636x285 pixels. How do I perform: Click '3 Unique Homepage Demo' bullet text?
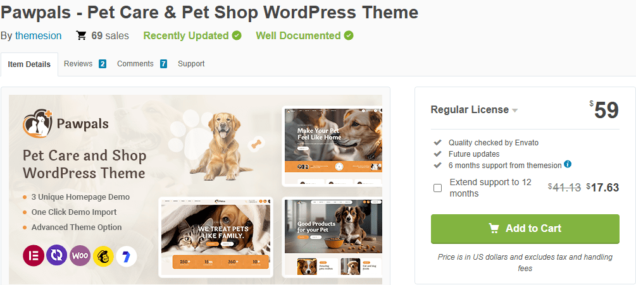coord(81,197)
